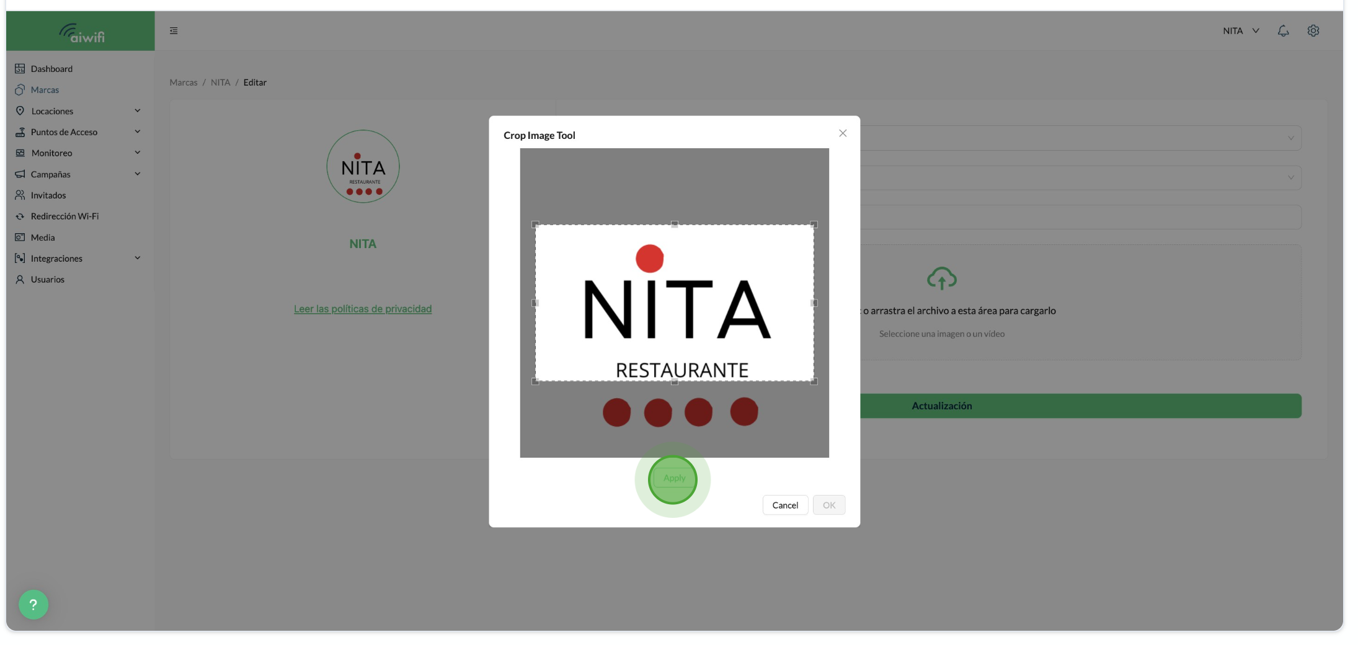1358x645 pixels.
Task: Click the Puntos de Acceso router icon
Action: pyautogui.click(x=20, y=131)
